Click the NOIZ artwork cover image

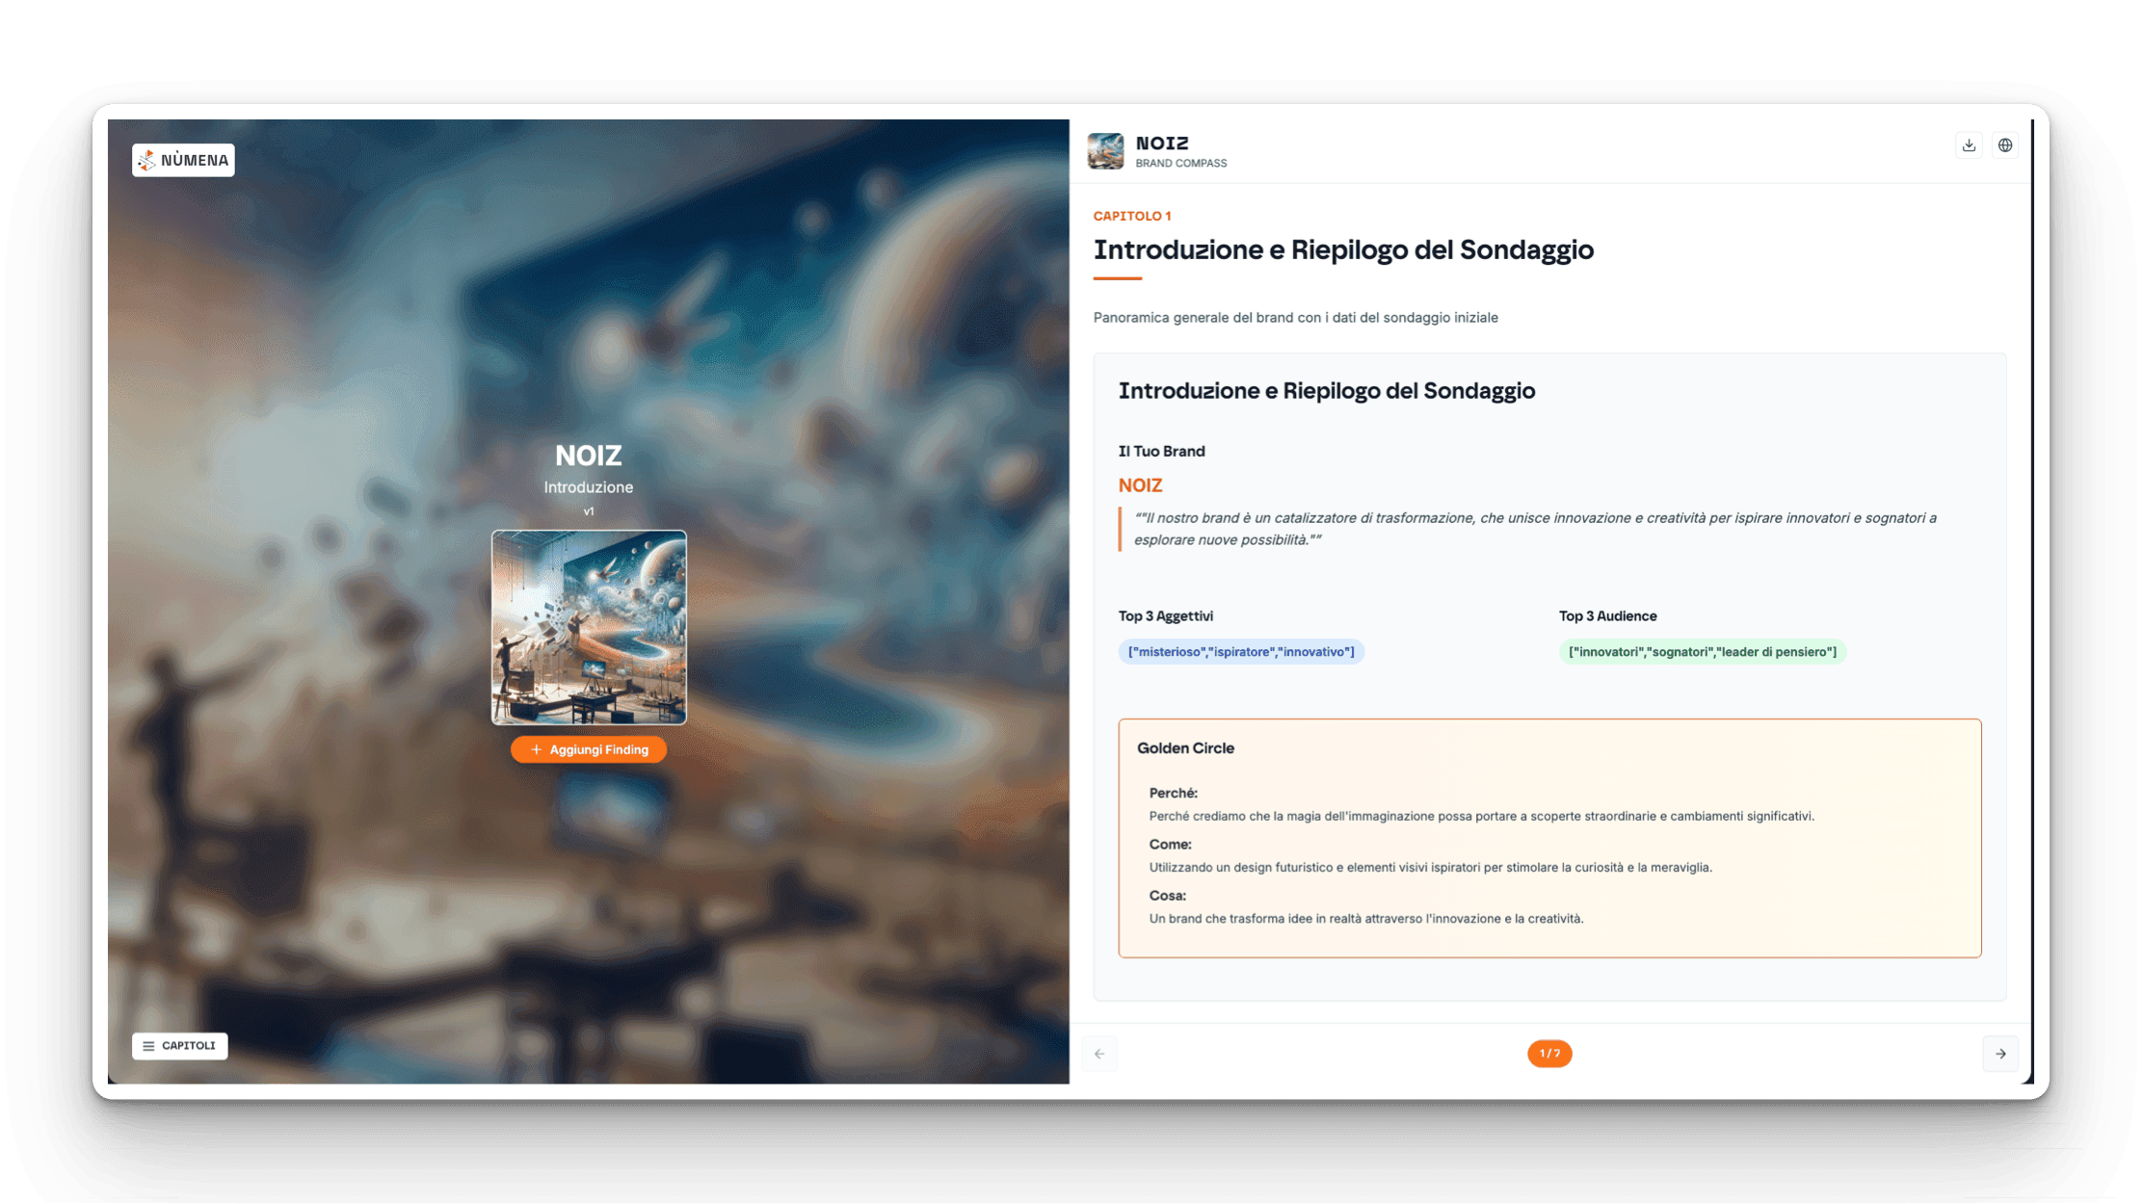pos(589,627)
